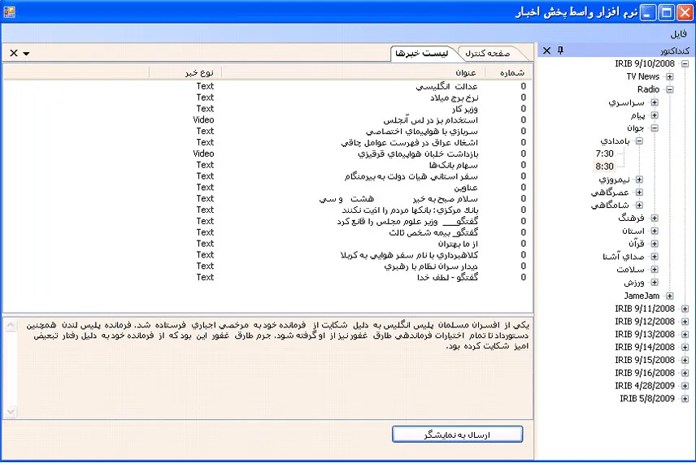
Task: Toggle the pin icon of کنداکتور panel
Action: [x=560, y=50]
